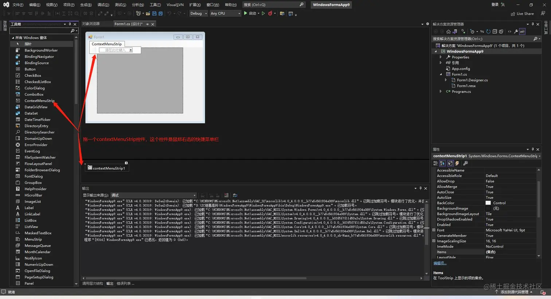Click the New Project toolbar icon
Image resolution: width=551 pixels, height=299 pixels.
point(138,13)
